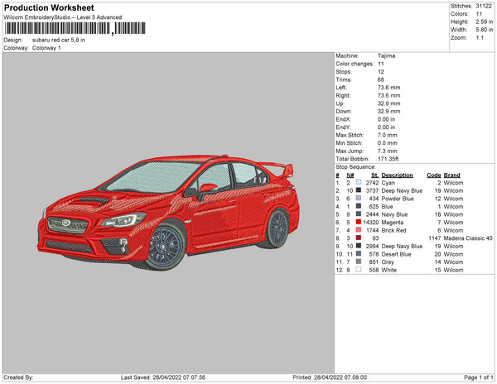497x384 pixels.
Task: Click the Cyan color swatch in row 1
Action: coord(359,182)
